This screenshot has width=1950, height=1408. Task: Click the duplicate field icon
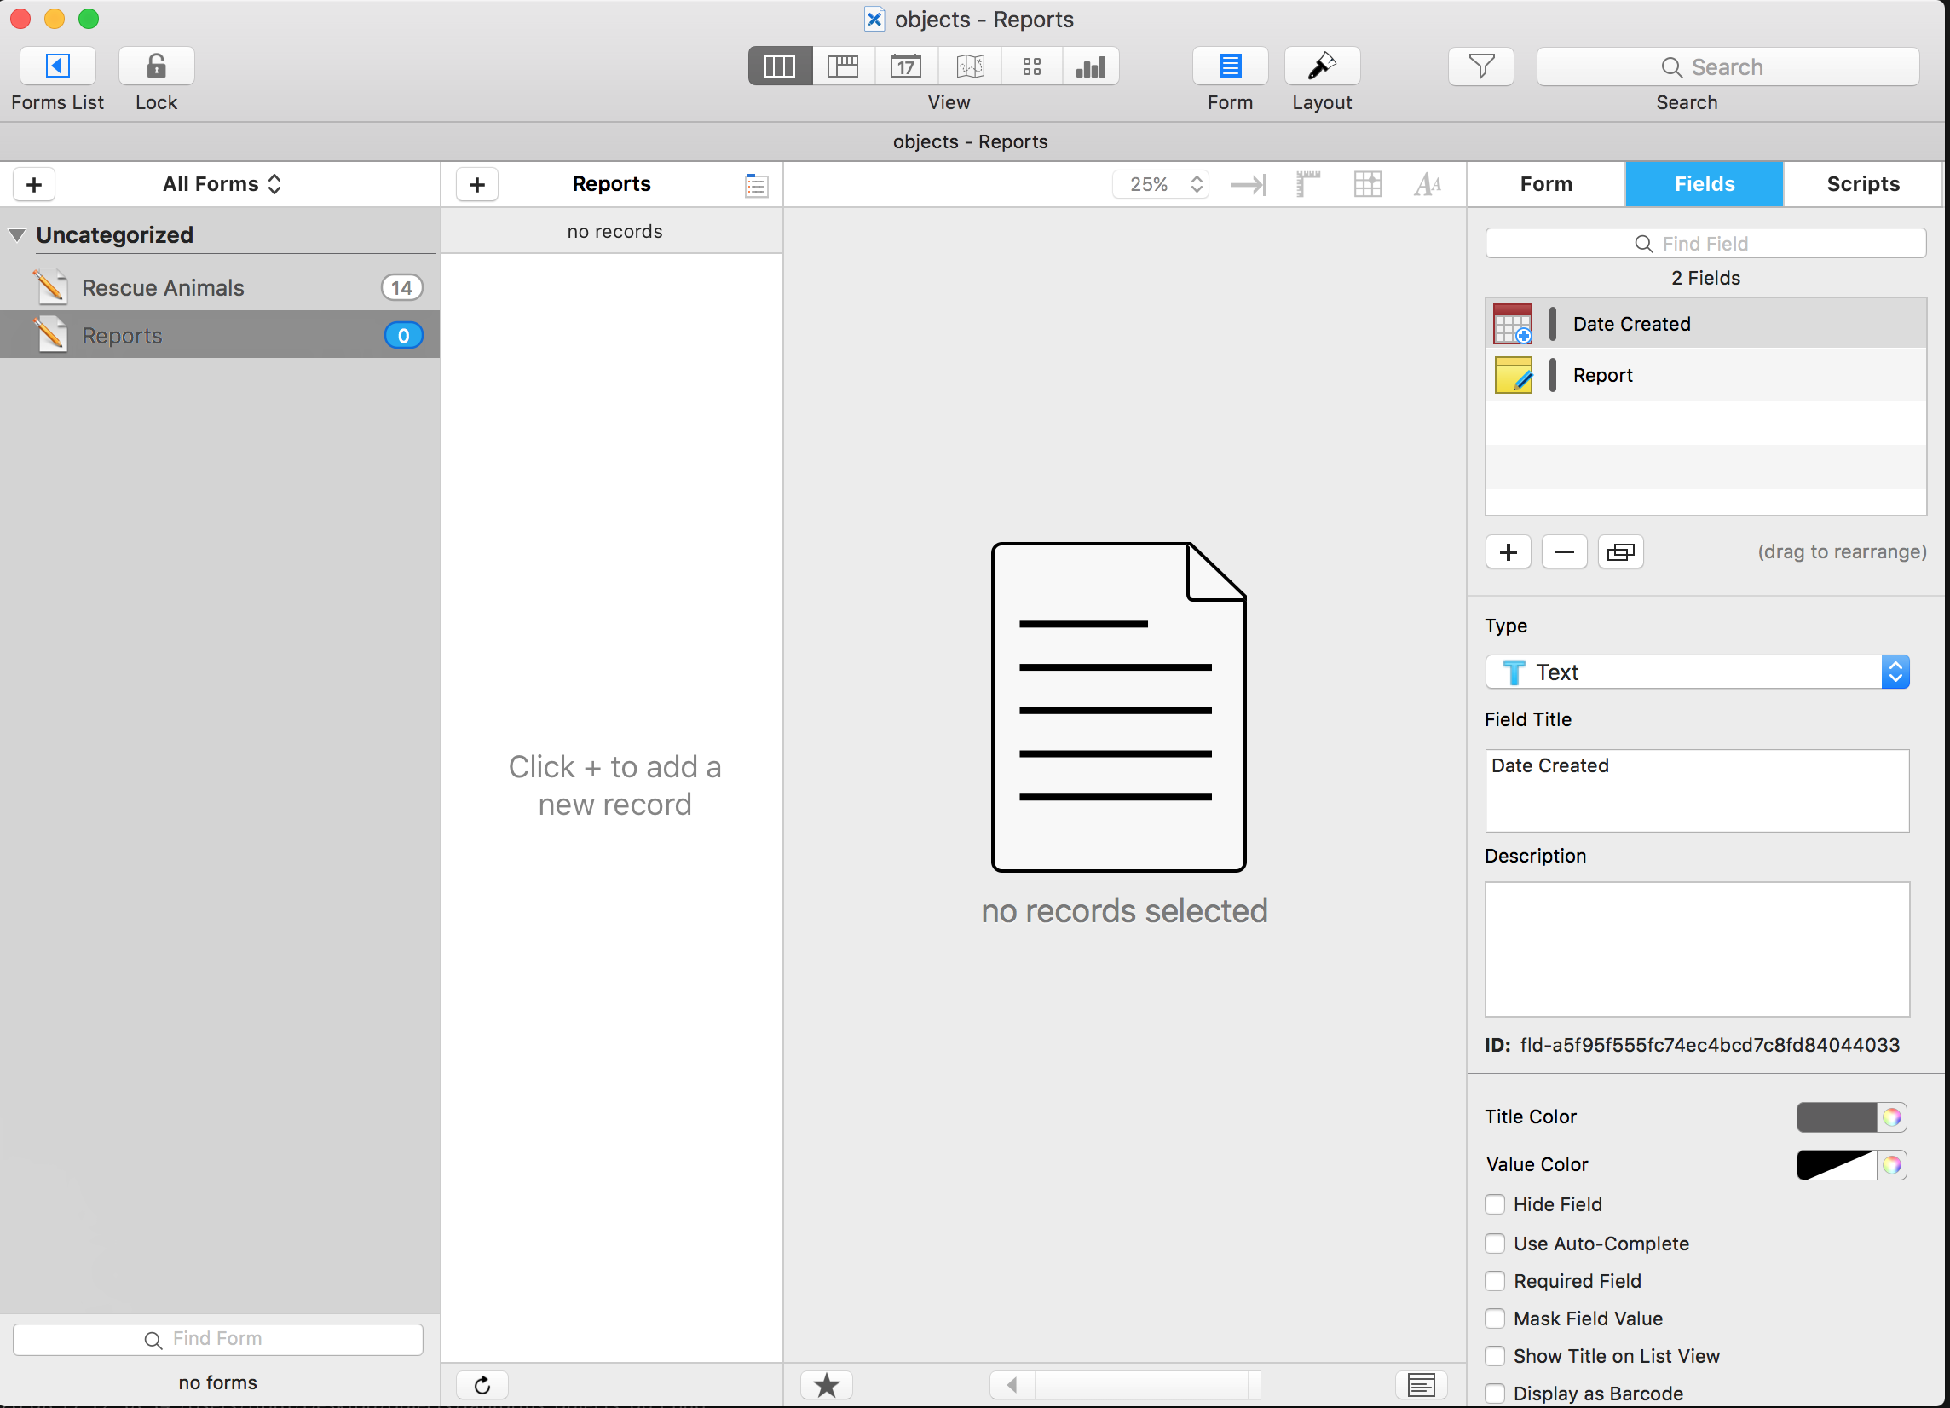1620,551
